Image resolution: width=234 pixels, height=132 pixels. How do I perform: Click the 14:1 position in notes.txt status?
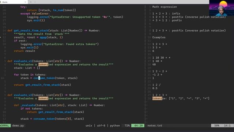coord(227,125)
